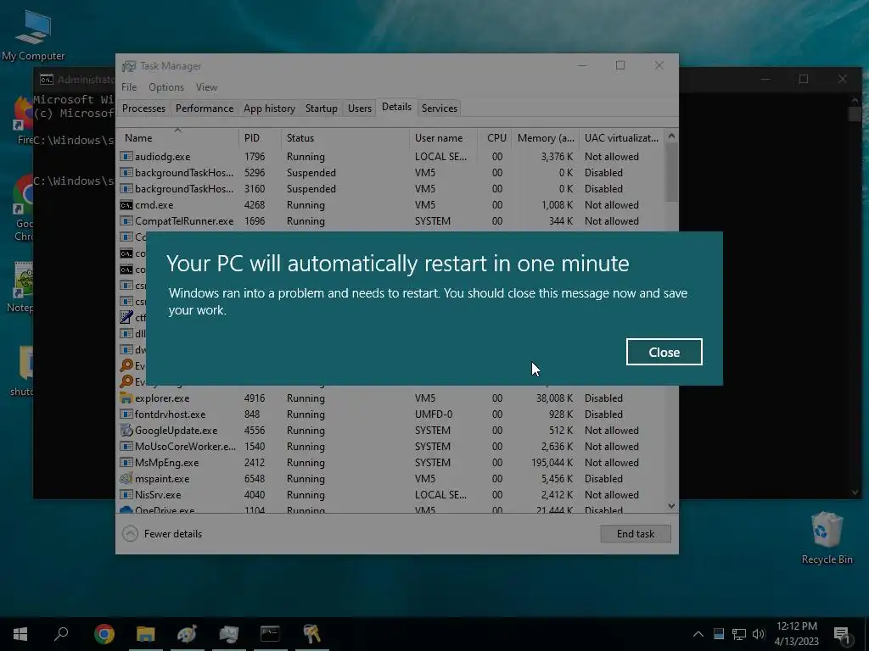Click memory value 38,008 K
This screenshot has height=651, width=869.
tap(555, 398)
